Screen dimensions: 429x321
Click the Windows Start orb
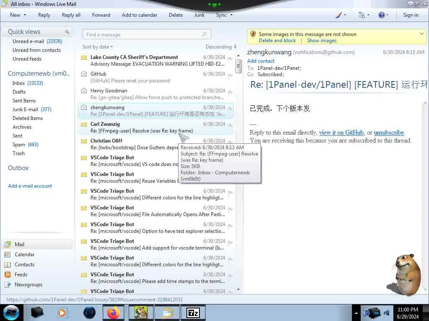[11, 313]
